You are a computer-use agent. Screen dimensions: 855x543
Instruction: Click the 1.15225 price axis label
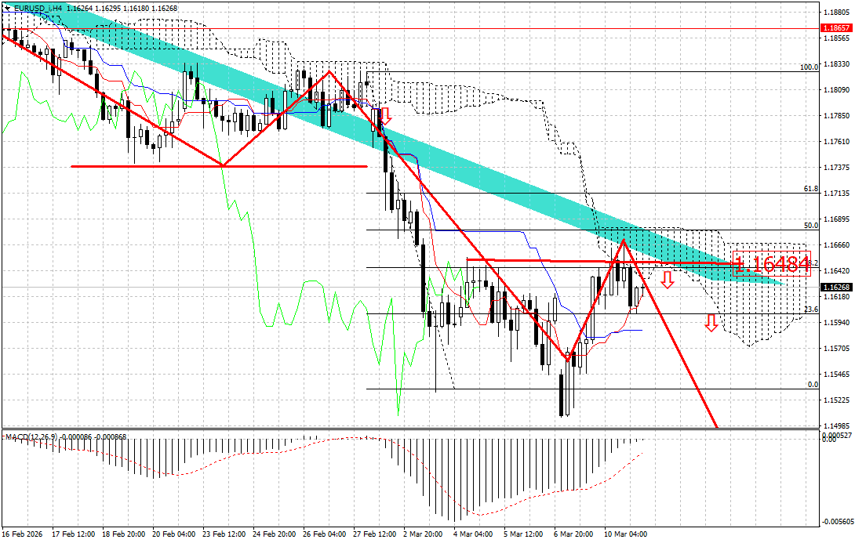point(837,400)
